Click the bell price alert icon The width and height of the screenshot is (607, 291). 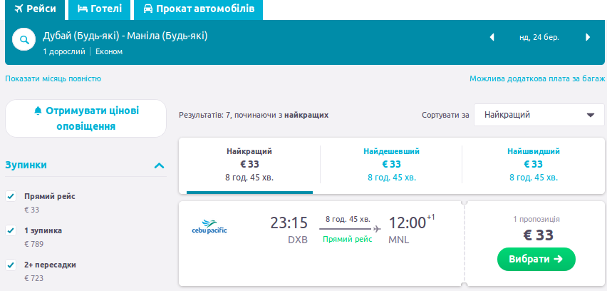[38, 111]
